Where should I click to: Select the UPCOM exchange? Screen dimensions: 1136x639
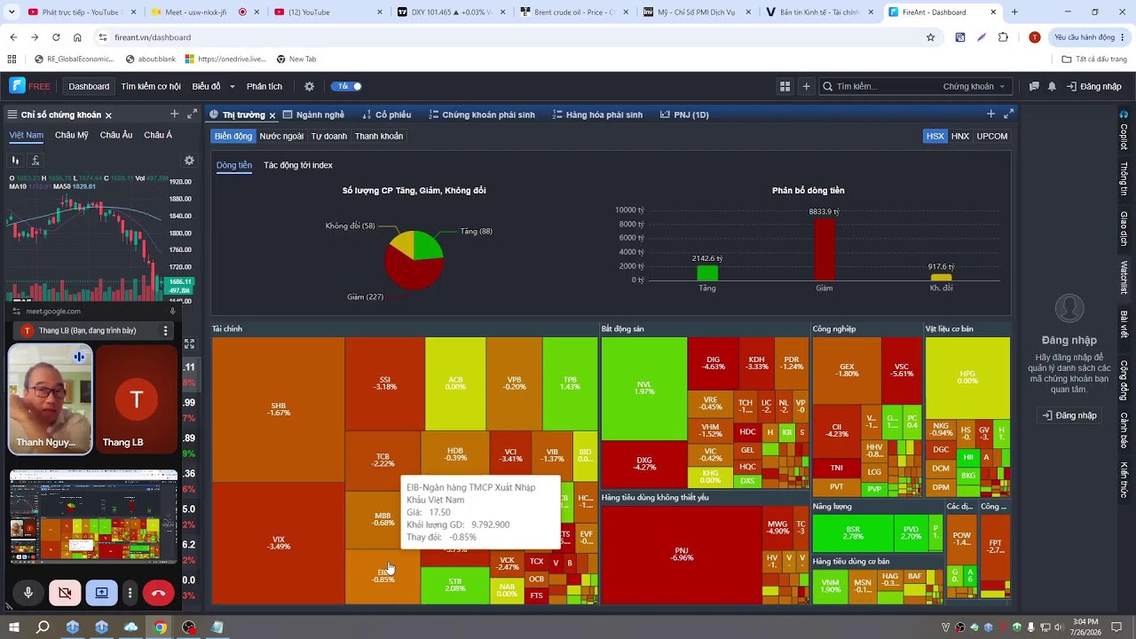tap(992, 136)
